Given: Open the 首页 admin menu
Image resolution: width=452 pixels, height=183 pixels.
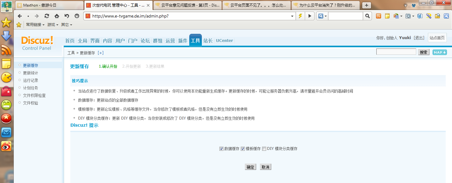Looking at the screenshot, I should coord(70,41).
